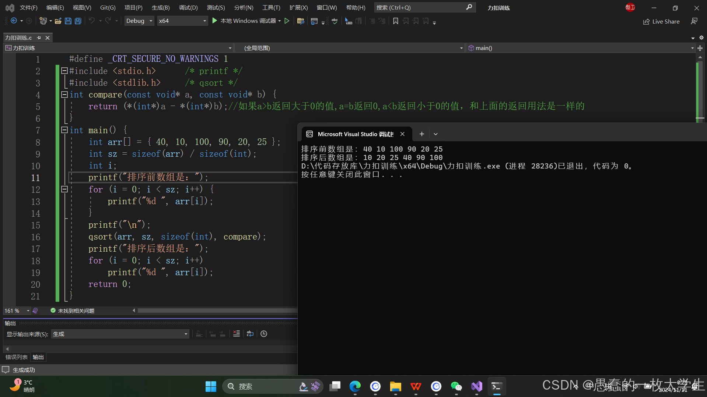The width and height of the screenshot is (707, 397).
Task: Click the output panel left scroll arrow
Action: 7,348
